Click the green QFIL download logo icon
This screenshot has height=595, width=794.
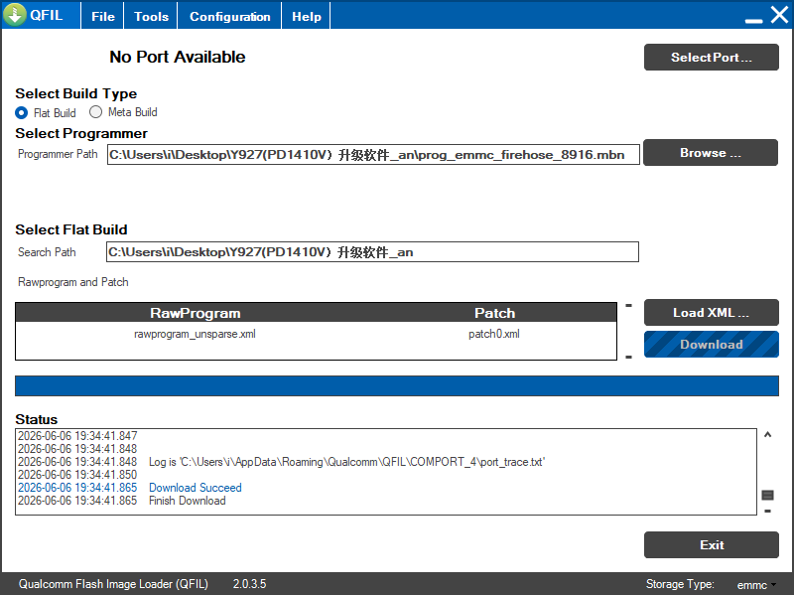(15, 15)
